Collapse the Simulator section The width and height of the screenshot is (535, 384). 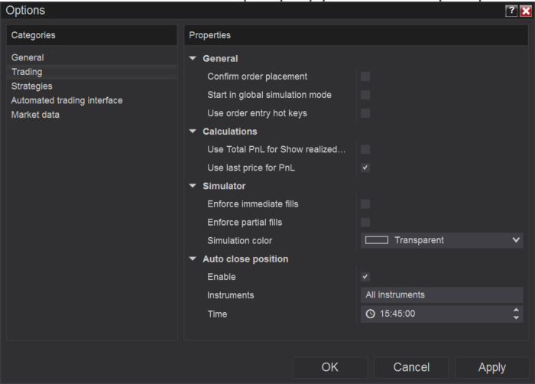point(193,186)
